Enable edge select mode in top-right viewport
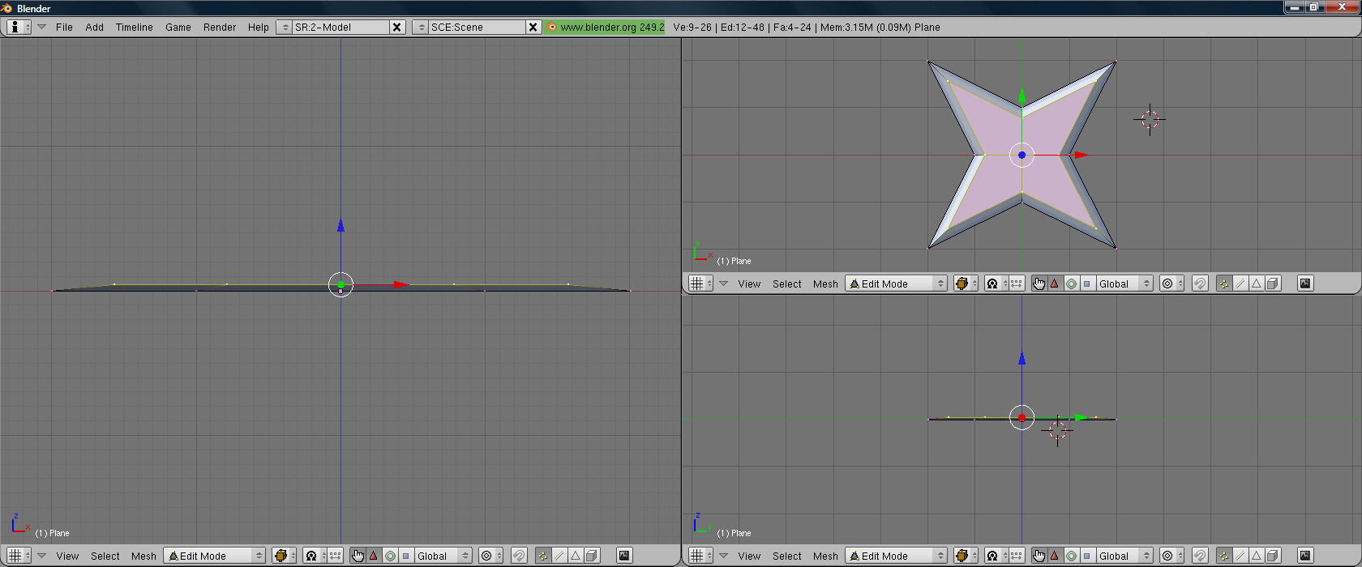The width and height of the screenshot is (1362, 567). click(x=1240, y=283)
